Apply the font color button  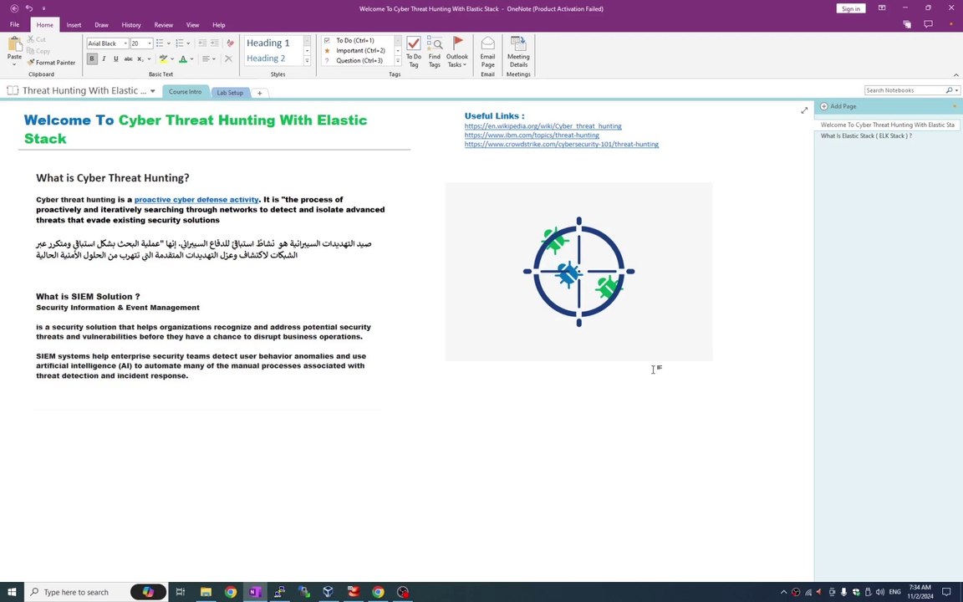(183, 59)
